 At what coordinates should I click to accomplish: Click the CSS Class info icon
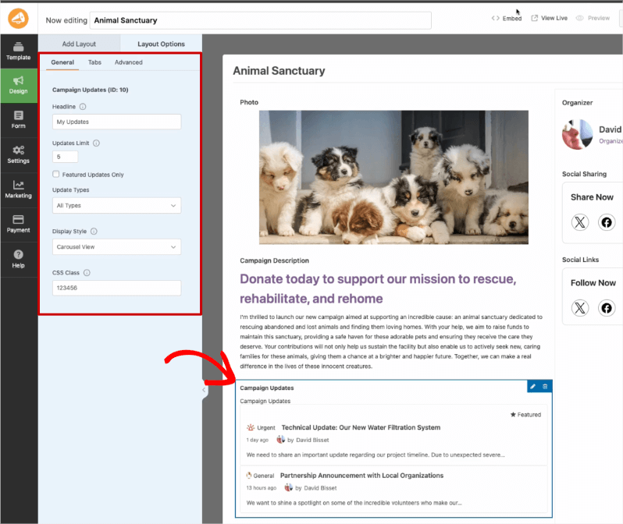tap(87, 273)
